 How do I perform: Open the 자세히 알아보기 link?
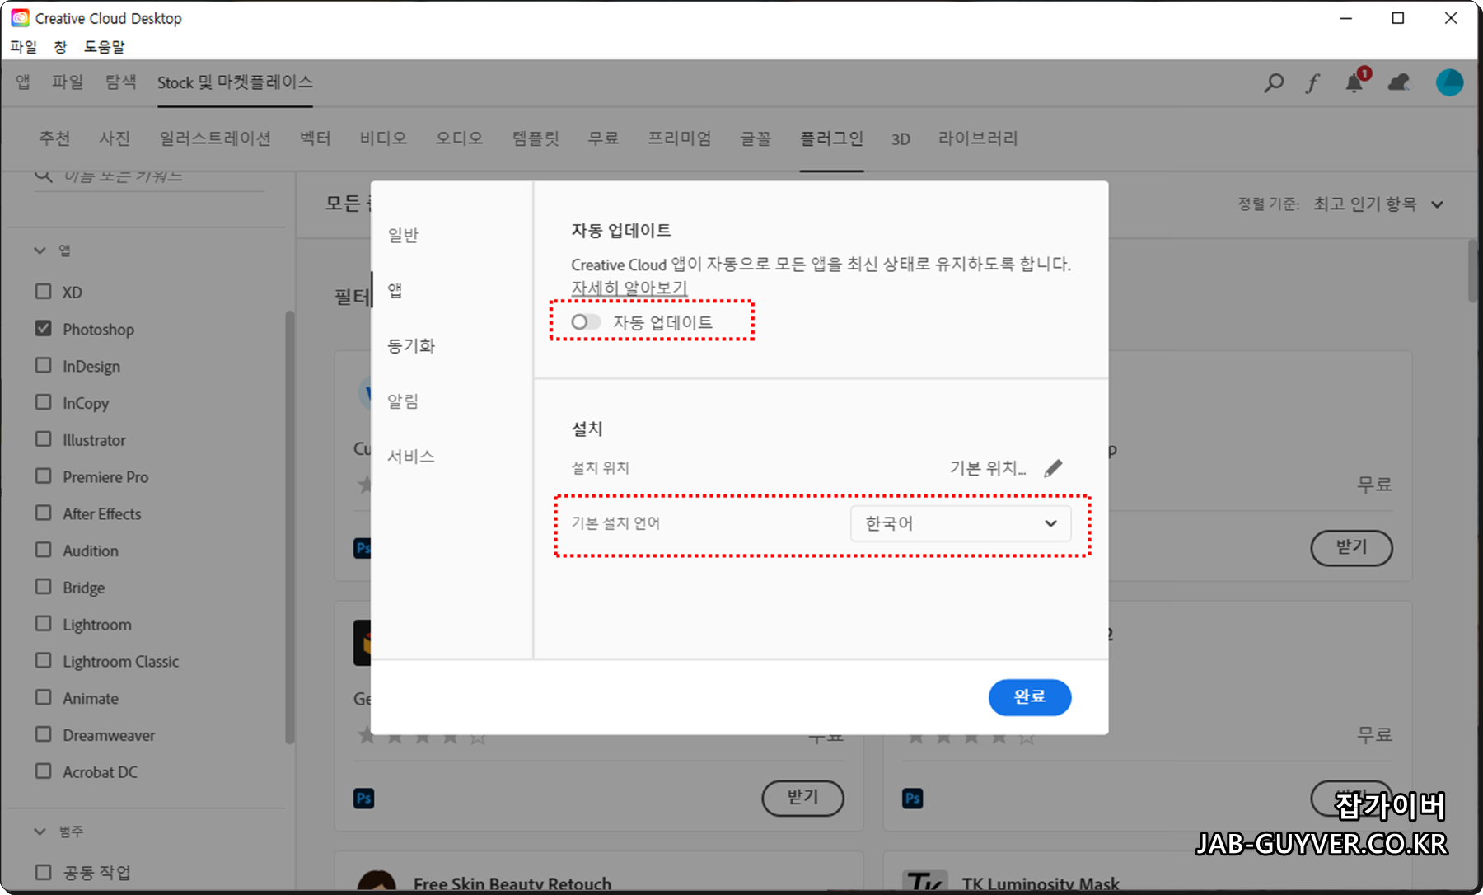[x=629, y=288]
